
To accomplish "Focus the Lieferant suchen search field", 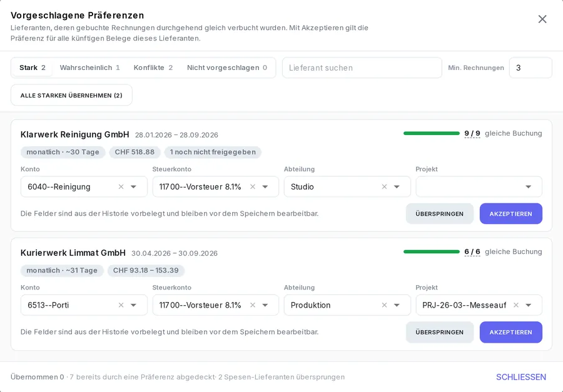I will [362, 68].
